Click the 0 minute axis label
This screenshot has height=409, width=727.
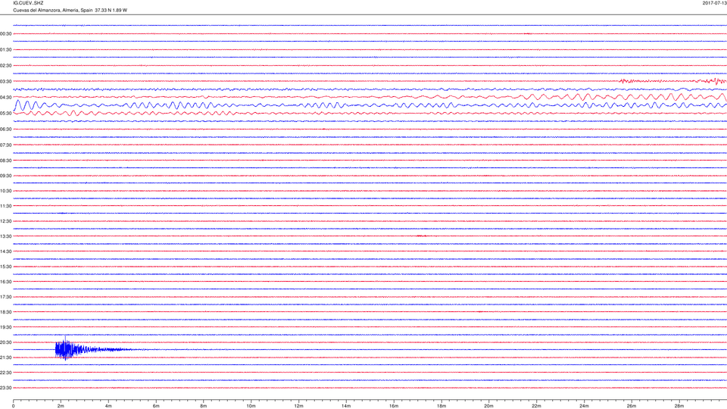click(14, 406)
